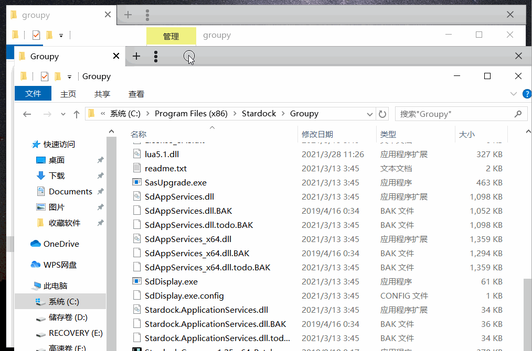This screenshot has height=351, width=532.
Task: Open Documents in the navigation pane
Action: coord(70,191)
